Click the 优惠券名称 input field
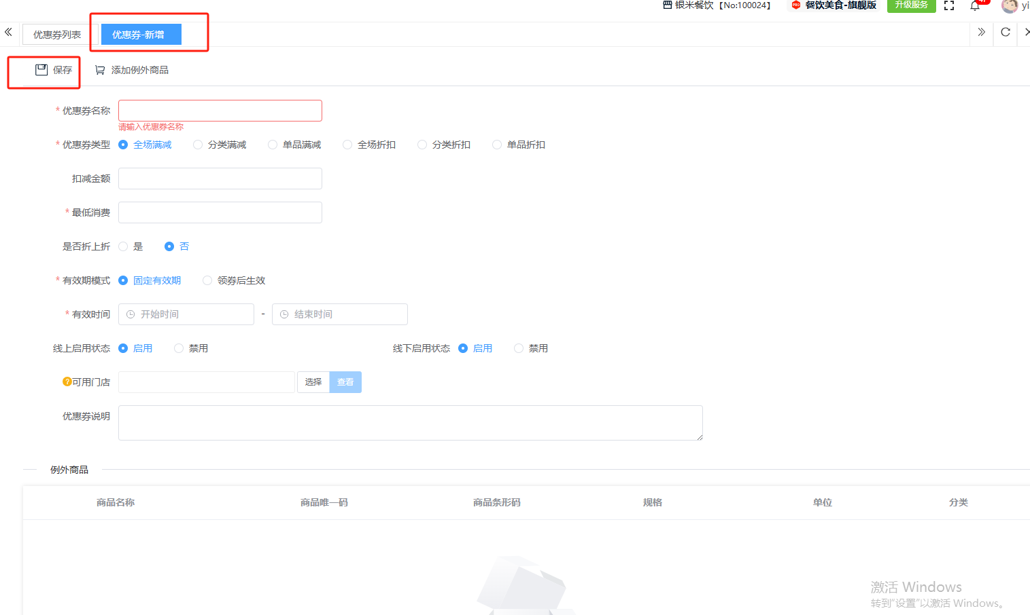The image size is (1030, 615). point(220,111)
